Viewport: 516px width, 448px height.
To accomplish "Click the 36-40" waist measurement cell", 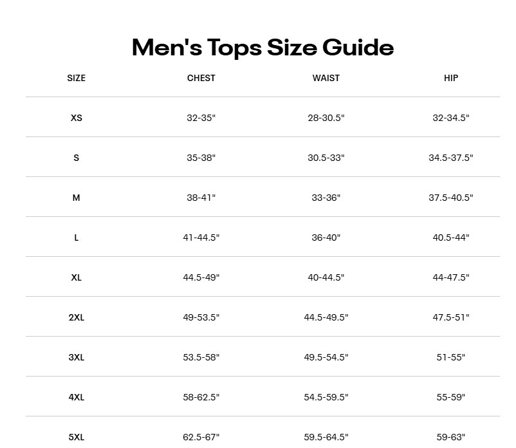I will (326, 238).
